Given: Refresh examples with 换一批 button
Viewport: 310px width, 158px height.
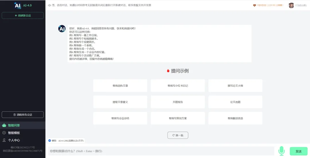Looking at the screenshot, I should [178, 135].
